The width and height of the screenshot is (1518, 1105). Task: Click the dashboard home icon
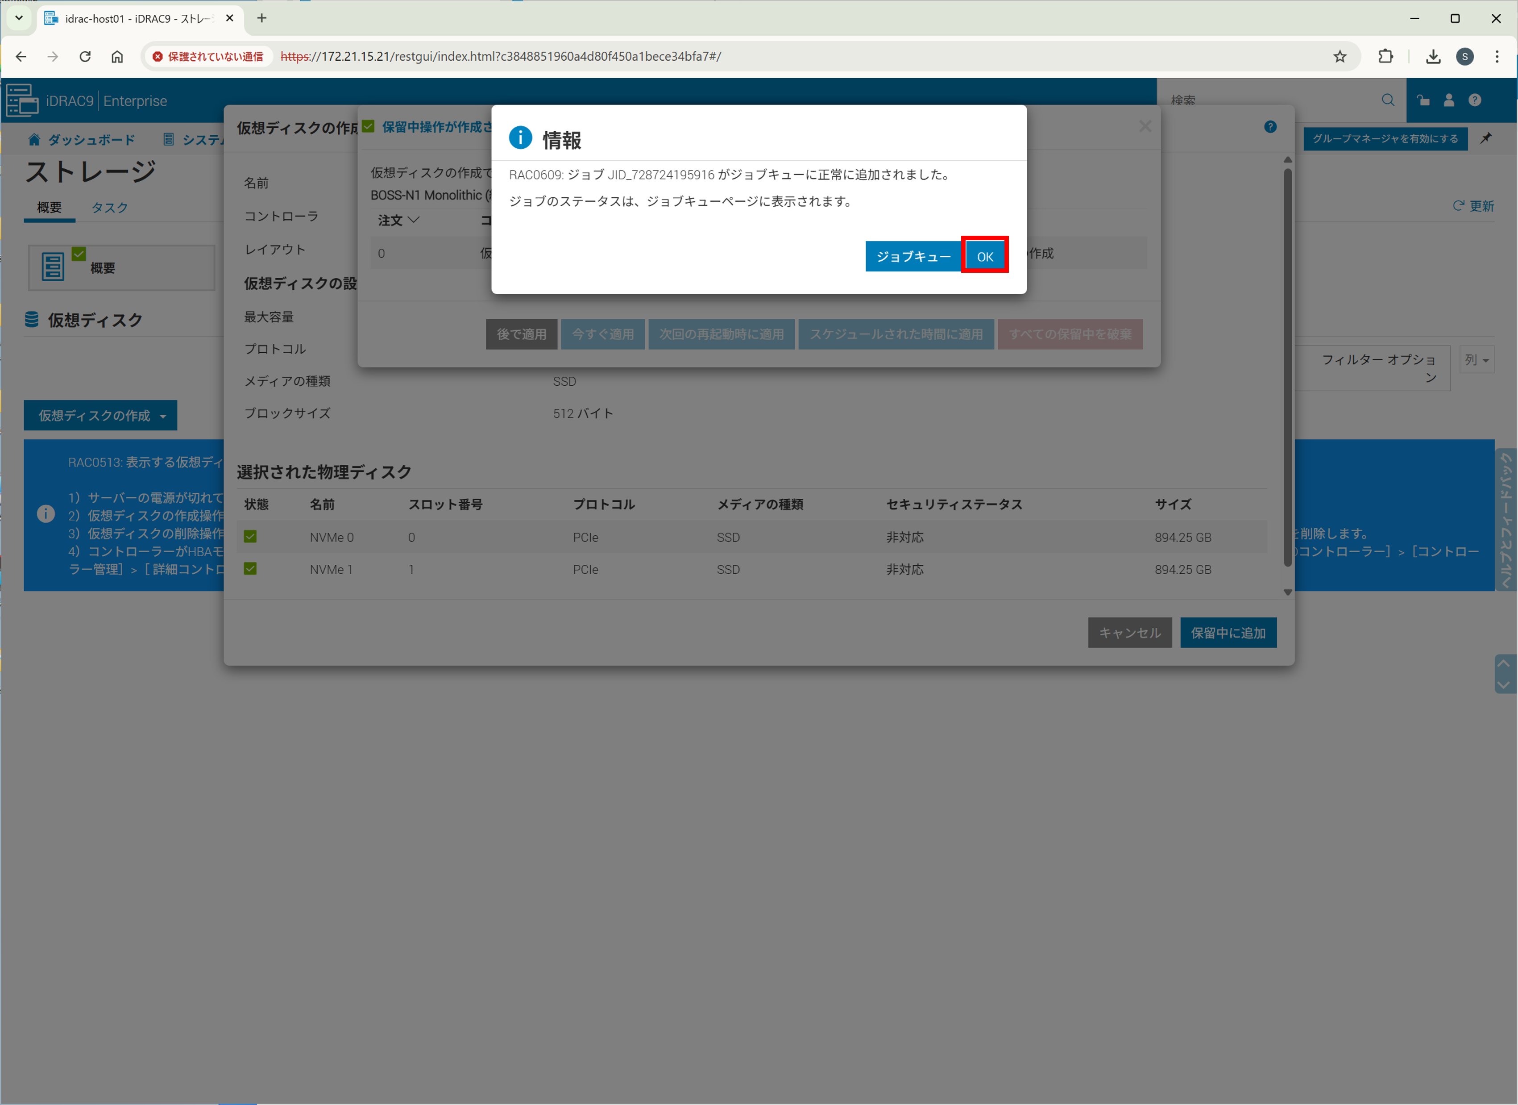(34, 139)
